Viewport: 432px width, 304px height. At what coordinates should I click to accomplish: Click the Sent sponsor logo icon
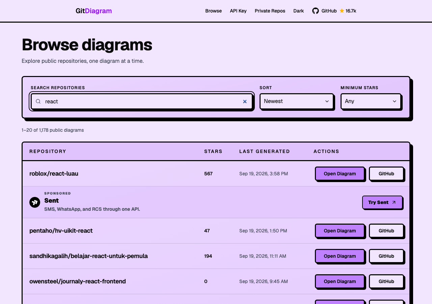point(35,202)
